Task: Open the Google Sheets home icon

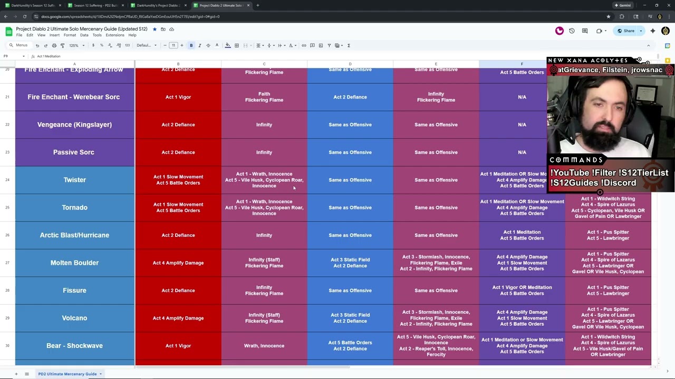Action: (x=8, y=31)
